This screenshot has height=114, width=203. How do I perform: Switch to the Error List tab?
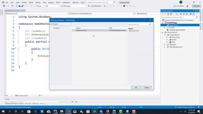click(x=28, y=104)
